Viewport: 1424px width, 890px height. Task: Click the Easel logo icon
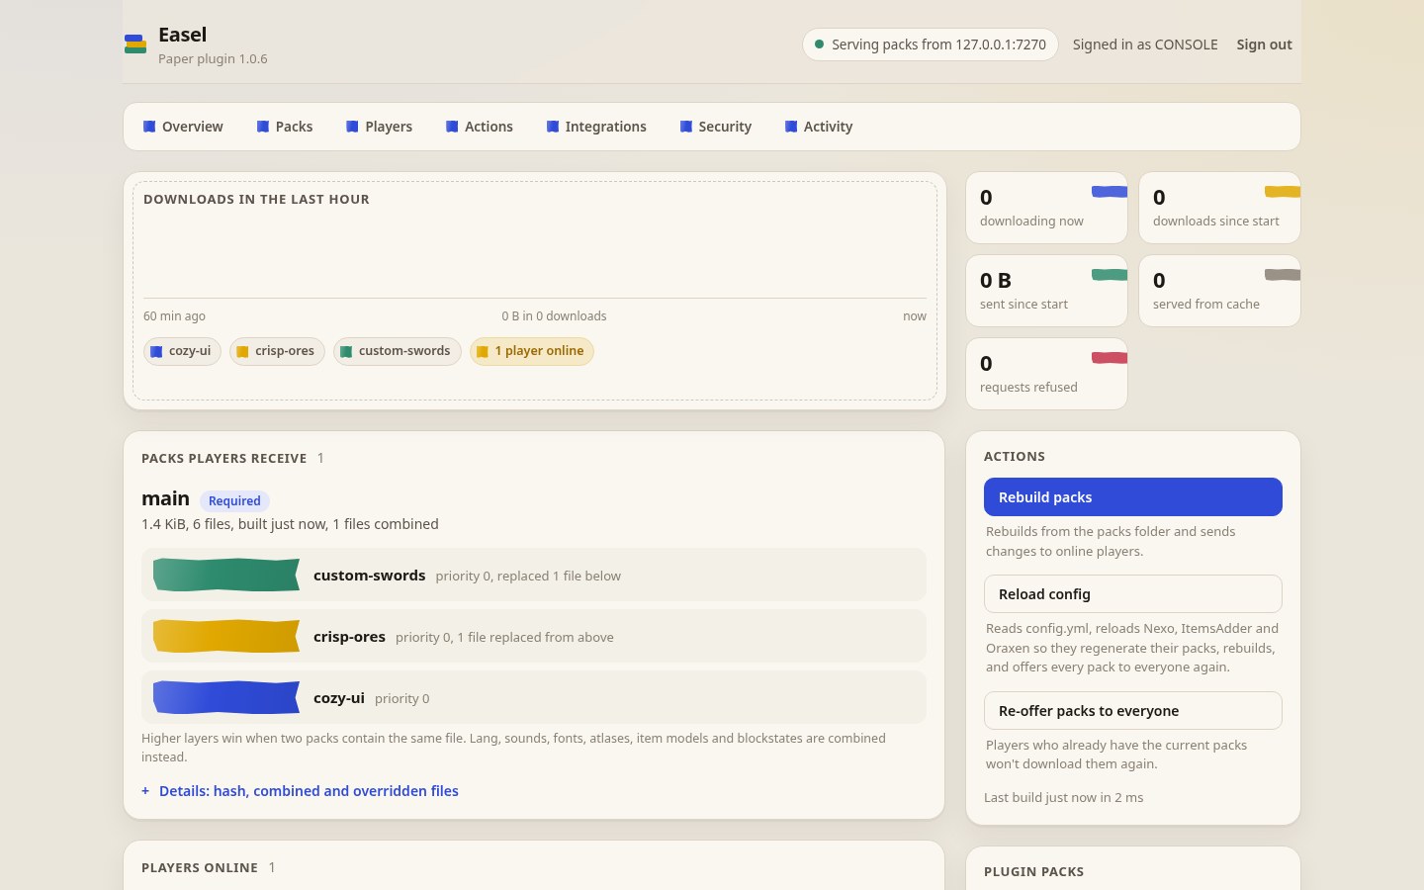pyautogui.click(x=135, y=44)
